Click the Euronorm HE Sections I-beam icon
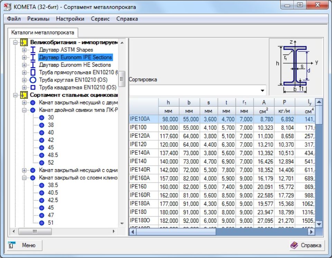 point(33,65)
